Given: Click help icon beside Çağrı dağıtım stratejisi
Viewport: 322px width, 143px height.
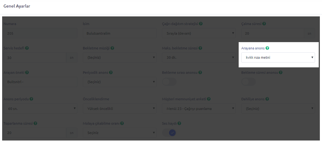Looking at the screenshot, I should [x=201, y=24].
